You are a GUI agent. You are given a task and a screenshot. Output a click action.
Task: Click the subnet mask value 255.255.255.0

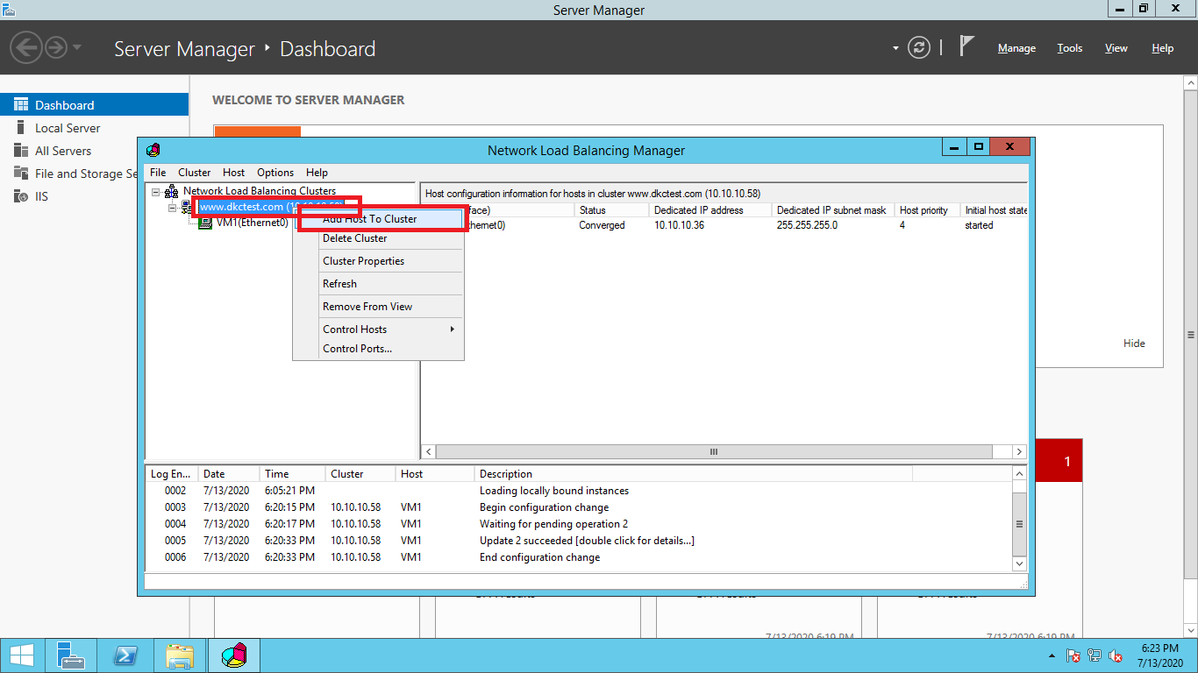(x=807, y=225)
